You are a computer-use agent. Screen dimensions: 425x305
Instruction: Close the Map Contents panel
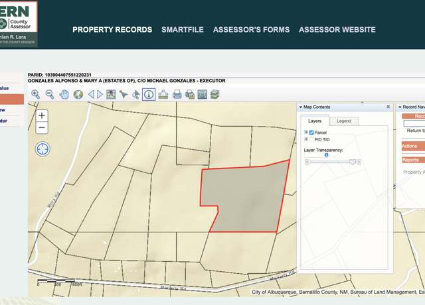(x=388, y=107)
